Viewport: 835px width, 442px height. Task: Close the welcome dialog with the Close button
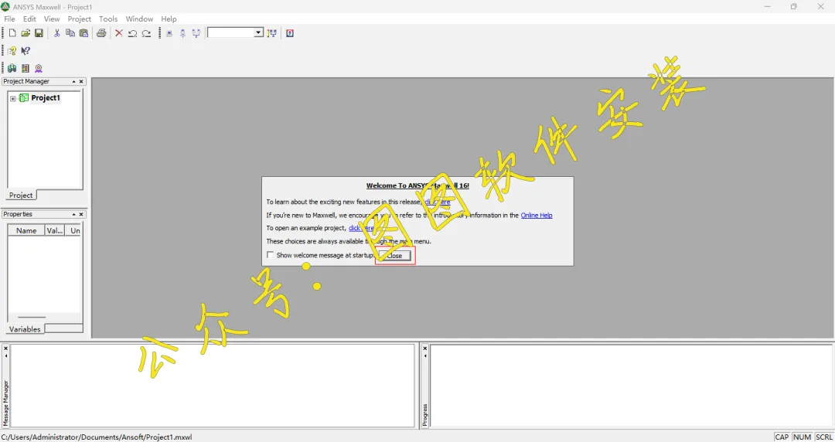[394, 256]
